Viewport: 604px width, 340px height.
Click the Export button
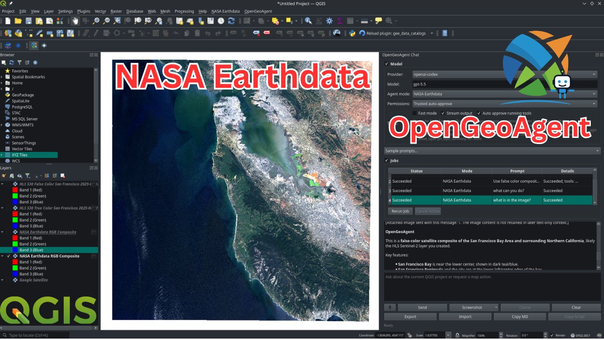411,317
